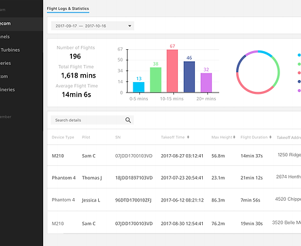Open the sidebar item ending in 'ecom'
Viewport: 301px width, 246px height.
click(22, 24)
